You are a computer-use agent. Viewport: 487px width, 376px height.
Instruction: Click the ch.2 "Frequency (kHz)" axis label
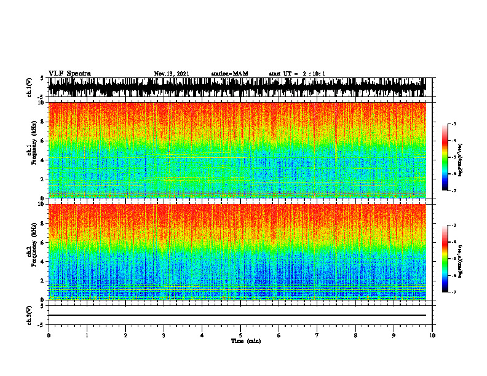[34, 245]
